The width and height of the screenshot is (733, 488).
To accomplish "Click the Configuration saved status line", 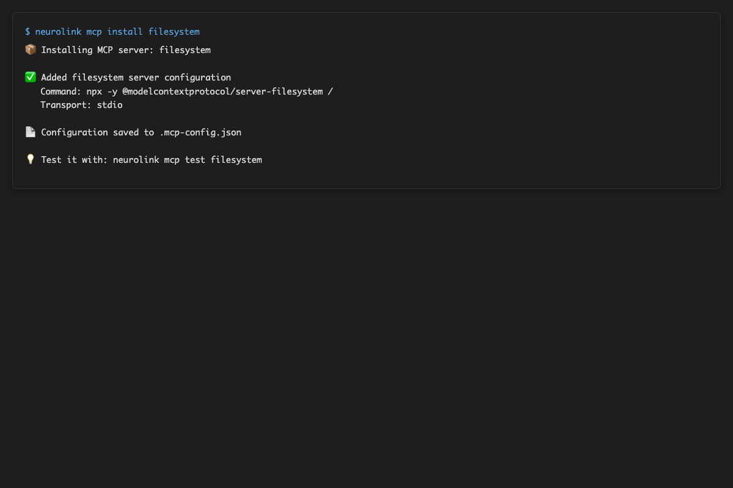I will pyautogui.click(x=140, y=132).
